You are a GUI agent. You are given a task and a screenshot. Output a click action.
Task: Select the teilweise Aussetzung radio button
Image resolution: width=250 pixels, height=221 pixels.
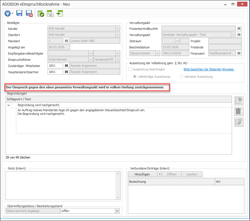click(182, 77)
